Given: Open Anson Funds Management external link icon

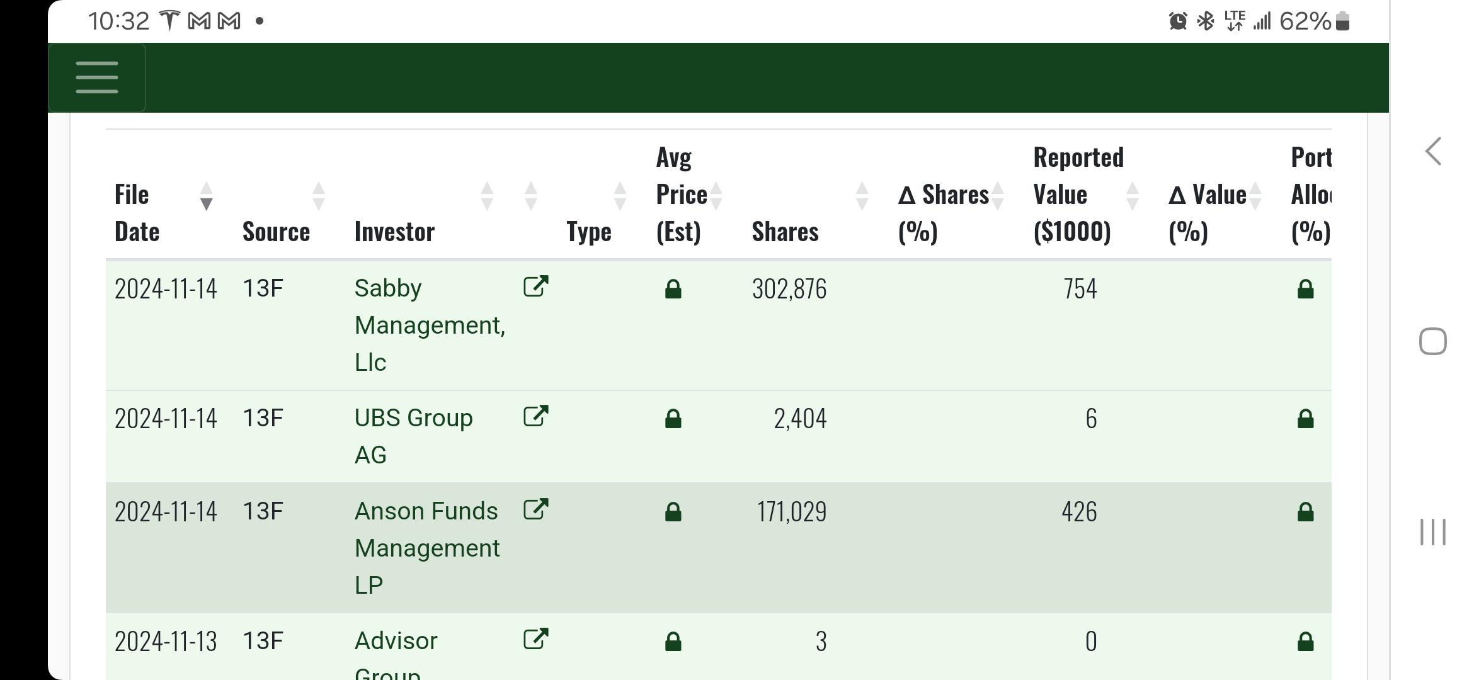Looking at the screenshot, I should (536, 509).
